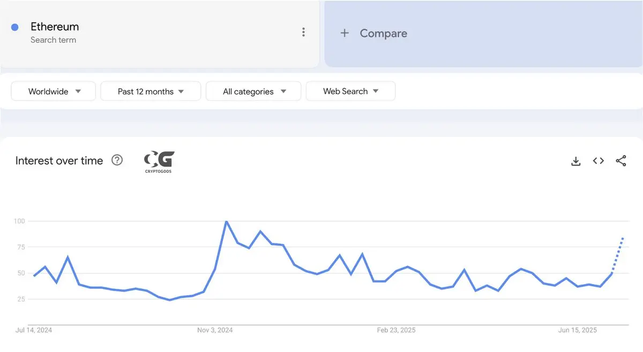Image resolution: width=643 pixels, height=352 pixels.
Task: Open the Ethereum term three-dot menu
Action: 303,32
